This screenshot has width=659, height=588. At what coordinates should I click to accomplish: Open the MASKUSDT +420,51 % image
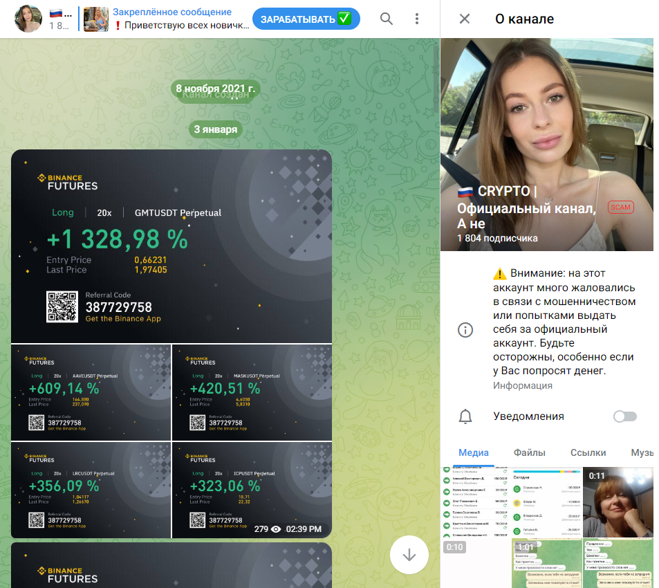[x=252, y=392]
